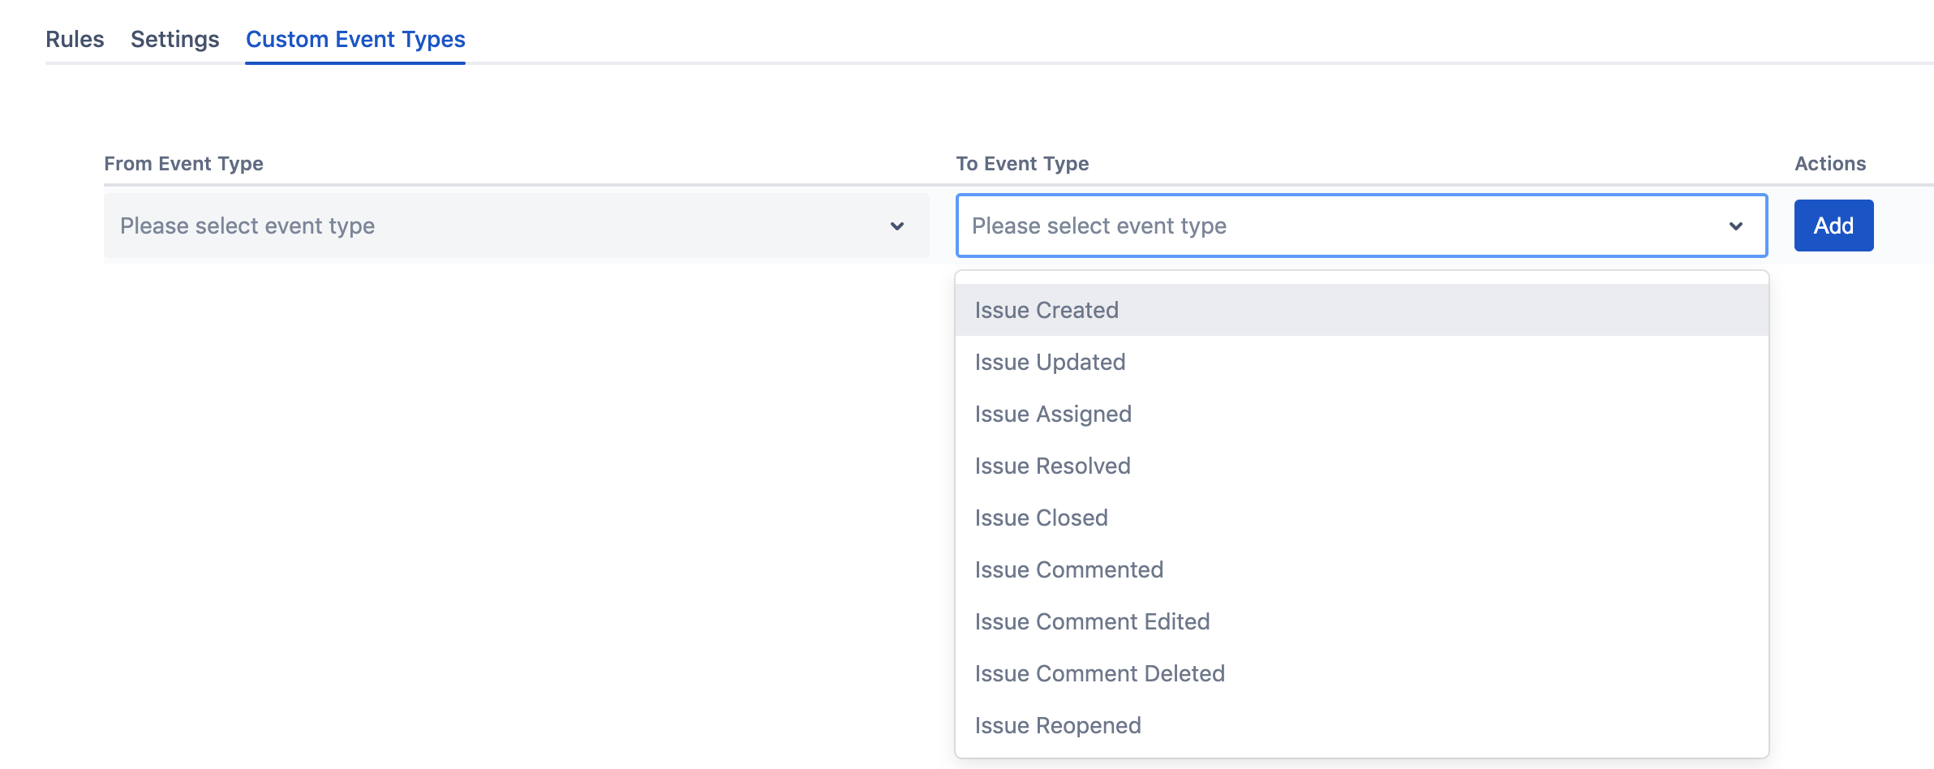Choose Issue Comment Deleted from the options

1099,673
